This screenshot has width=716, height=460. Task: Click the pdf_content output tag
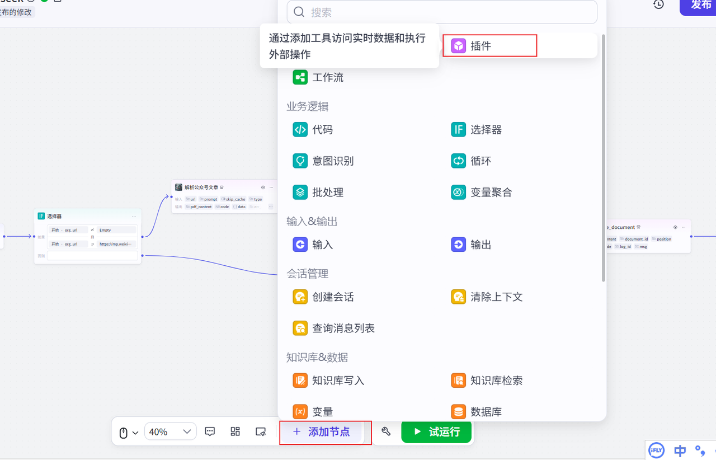199,206
